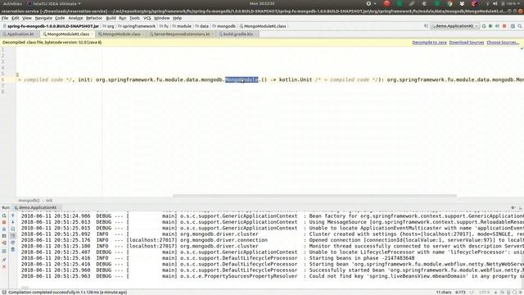Toggle scroll to end in Run console
This screenshot has width=524, height=295.
[13, 236]
